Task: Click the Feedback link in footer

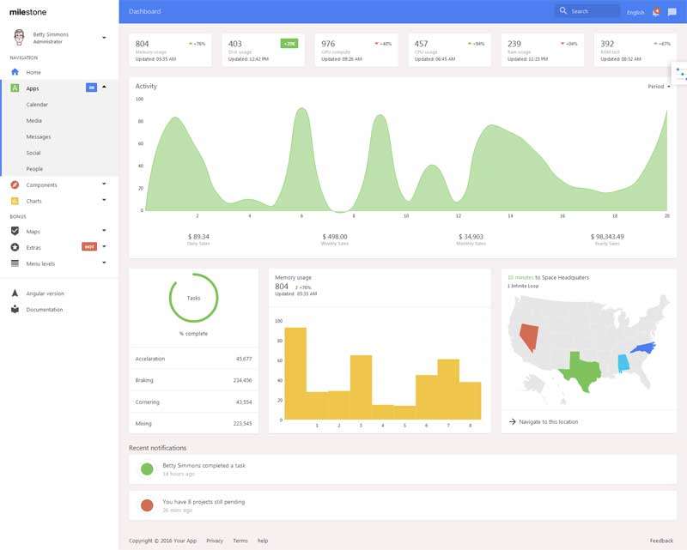Action: pyautogui.click(x=661, y=541)
